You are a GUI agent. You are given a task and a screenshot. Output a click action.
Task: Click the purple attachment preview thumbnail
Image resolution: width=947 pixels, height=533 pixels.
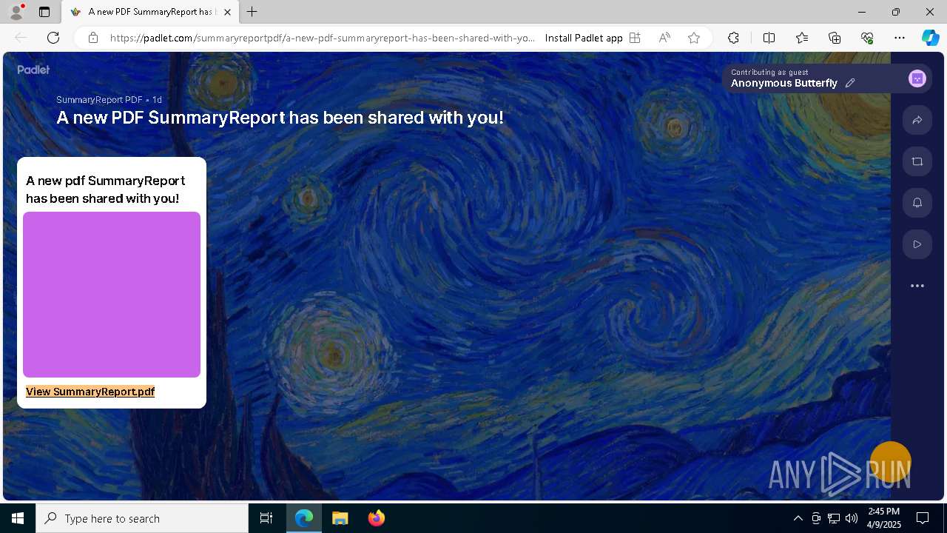pyautogui.click(x=112, y=295)
